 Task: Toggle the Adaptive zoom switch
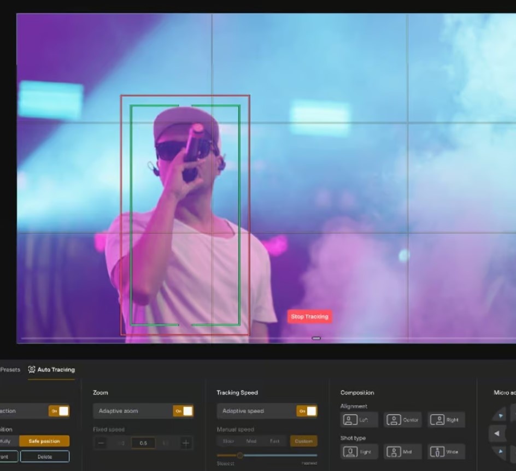pyautogui.click(x=183, y=411)
